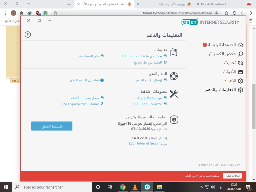Screen dimensions: 256x192
Task: Open ESET Specialized Cleaner link
Action: [82, 104]
